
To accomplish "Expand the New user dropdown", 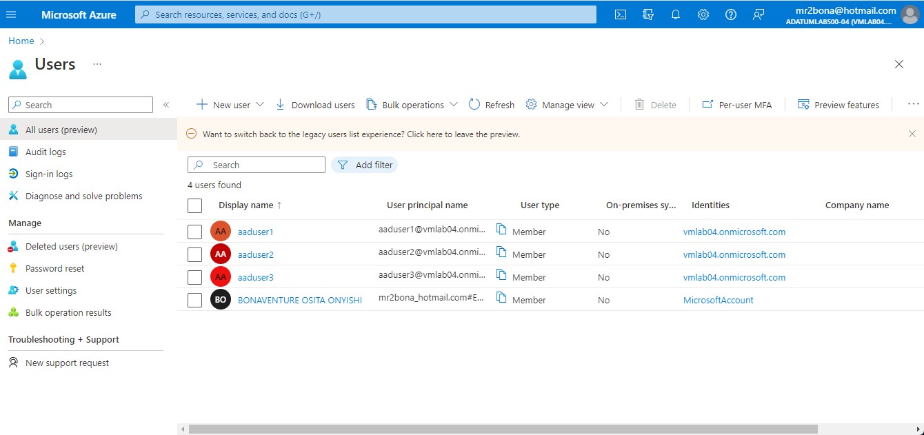I will pyautogui.click(x=259, y=104).
